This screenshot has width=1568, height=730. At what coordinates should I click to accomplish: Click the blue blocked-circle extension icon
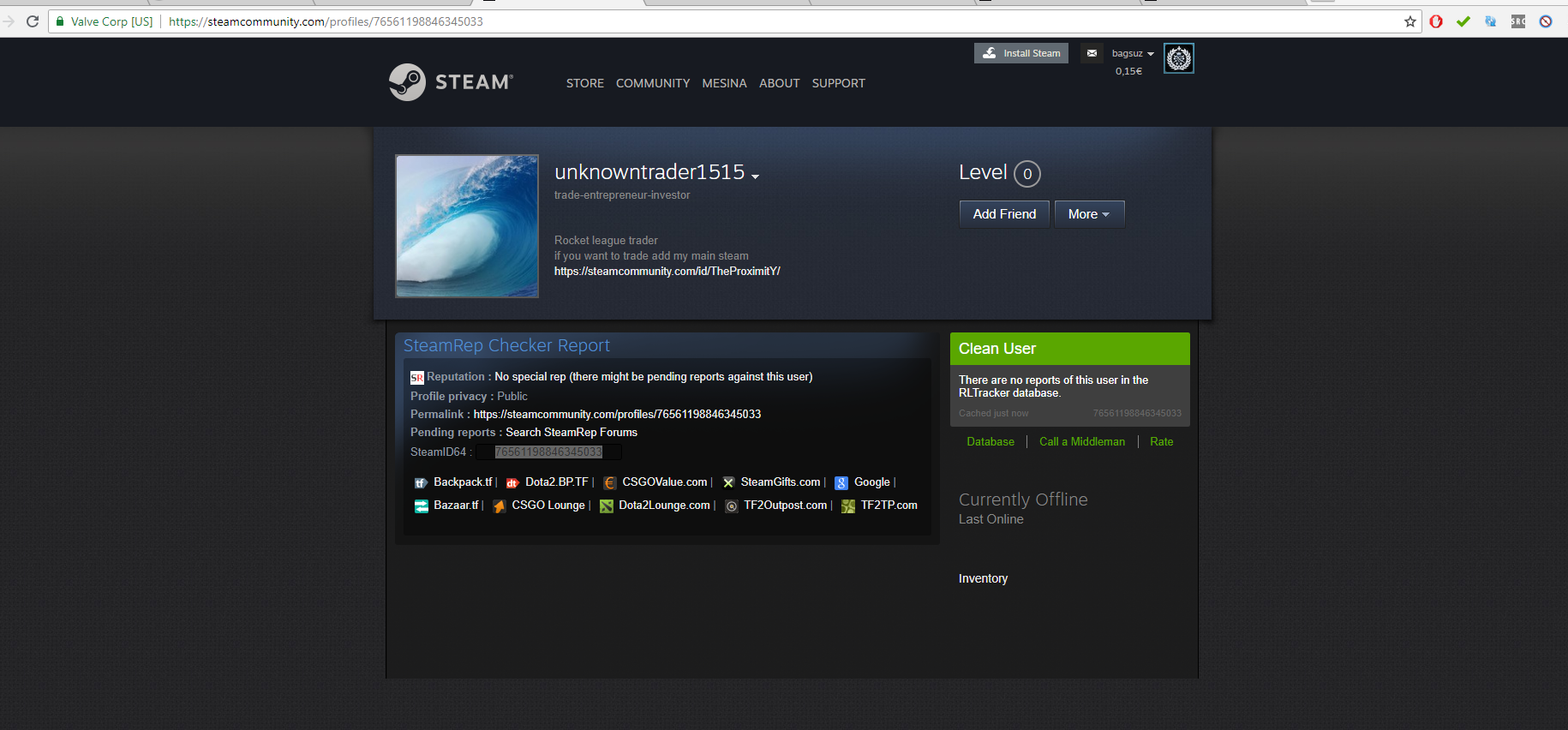tap(1546, 21)
